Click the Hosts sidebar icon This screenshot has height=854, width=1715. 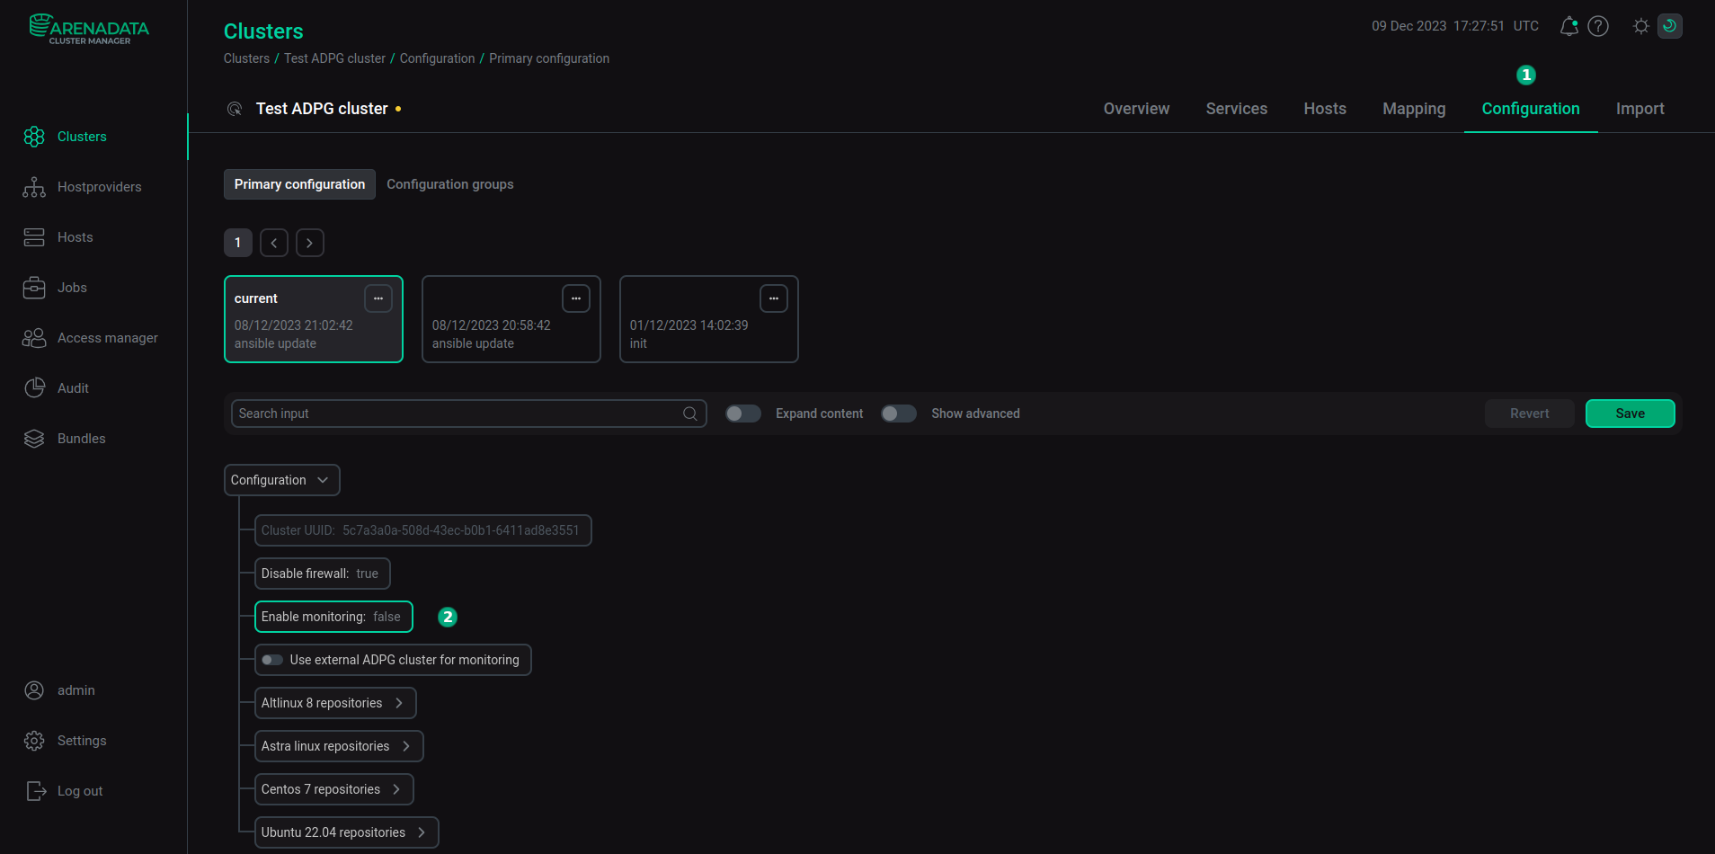click(x=34, y=237)
